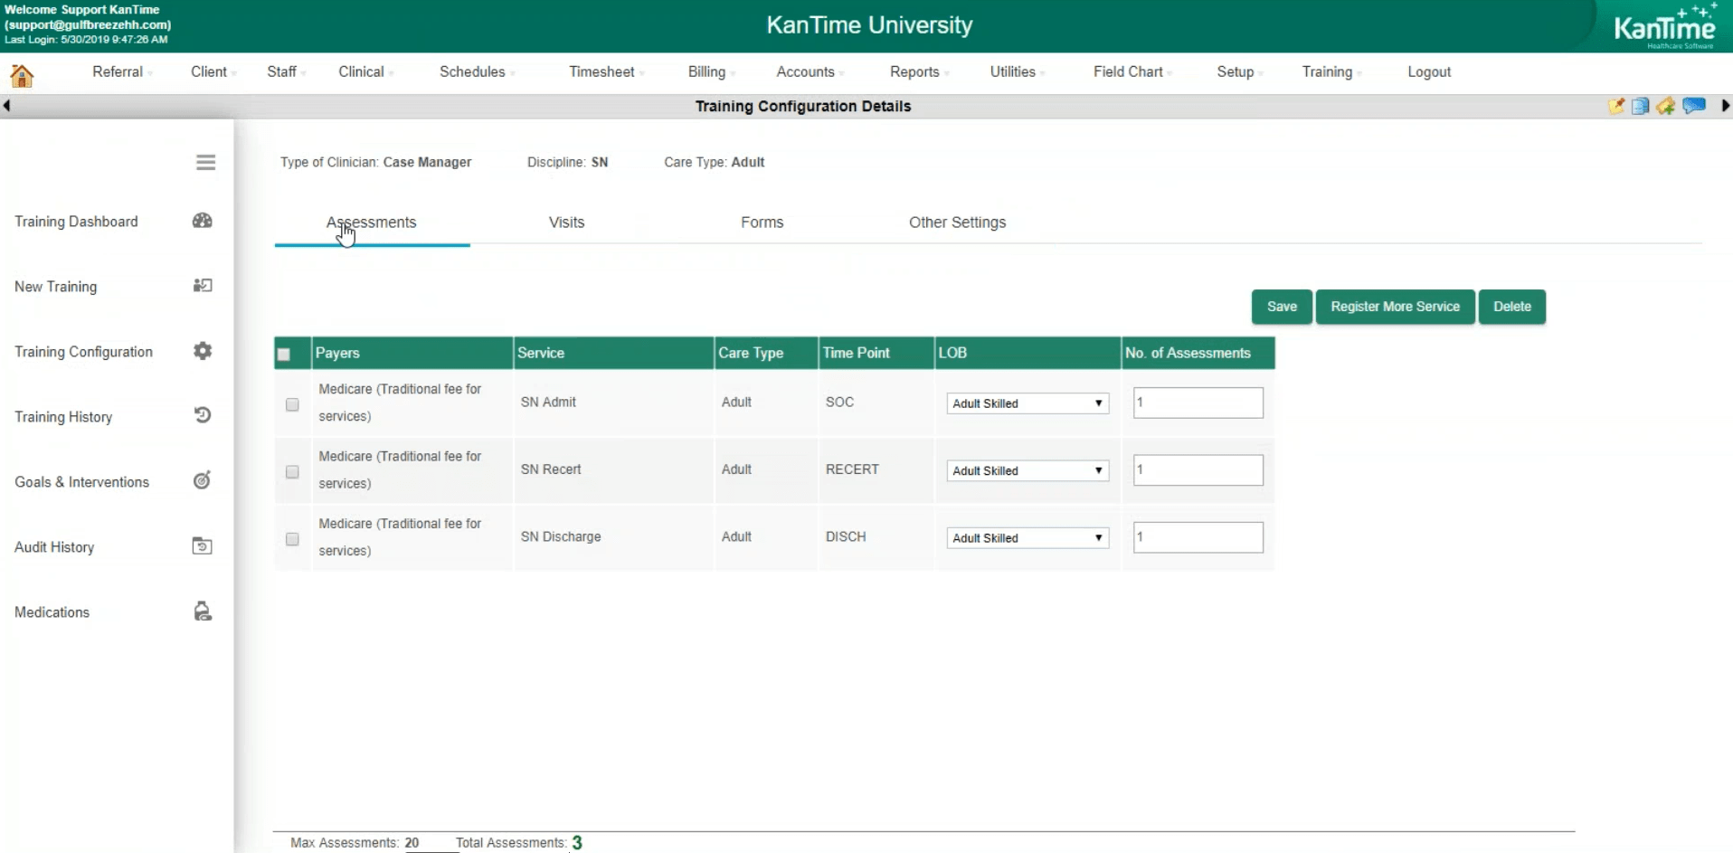
Task: Click the Register More Service button
Action: click(1396, 307)
